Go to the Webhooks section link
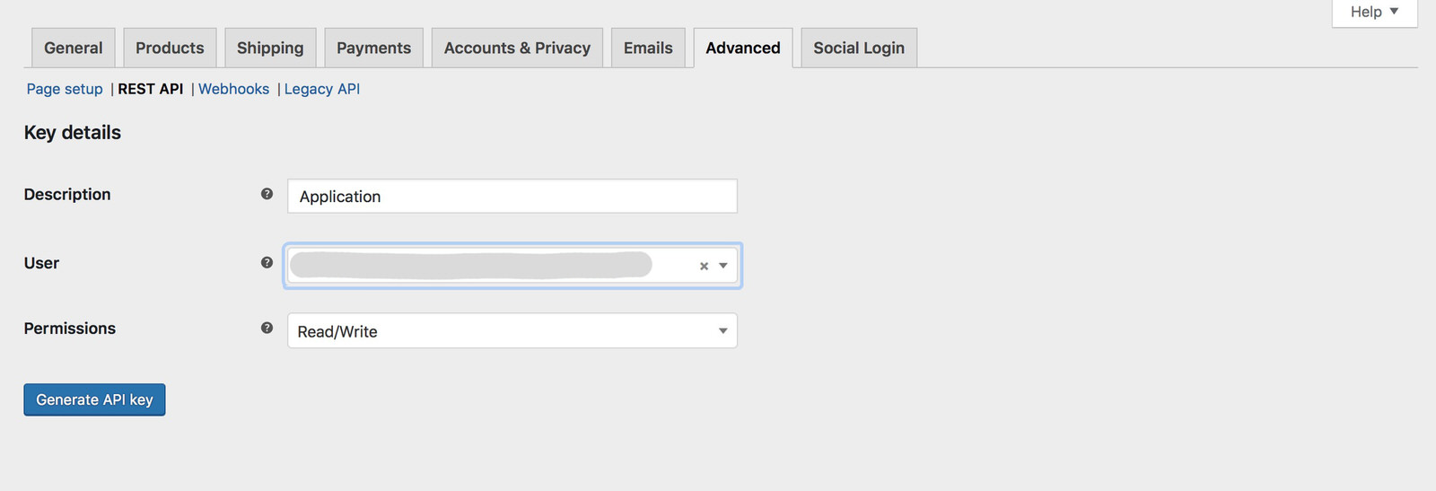Image resolution: width=1436 pixels, height=491 pixels. click(233, 89)
